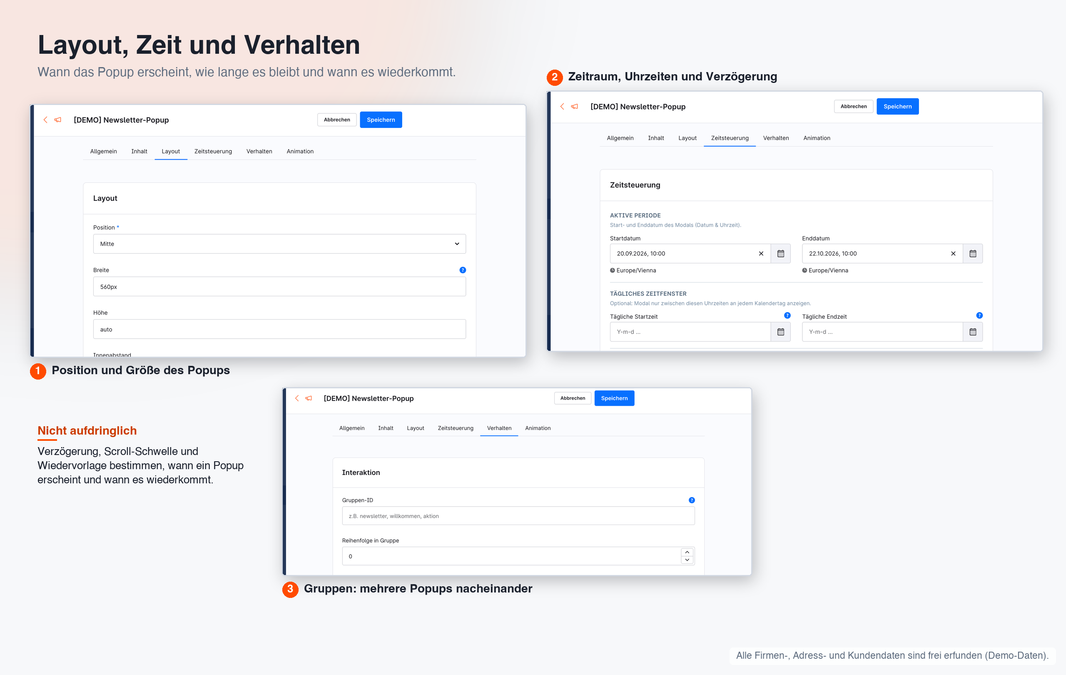Click megaphone icon in Verhalten window header

tap(309, 398)
